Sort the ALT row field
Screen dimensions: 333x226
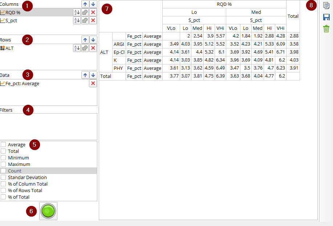pos(77,48)
